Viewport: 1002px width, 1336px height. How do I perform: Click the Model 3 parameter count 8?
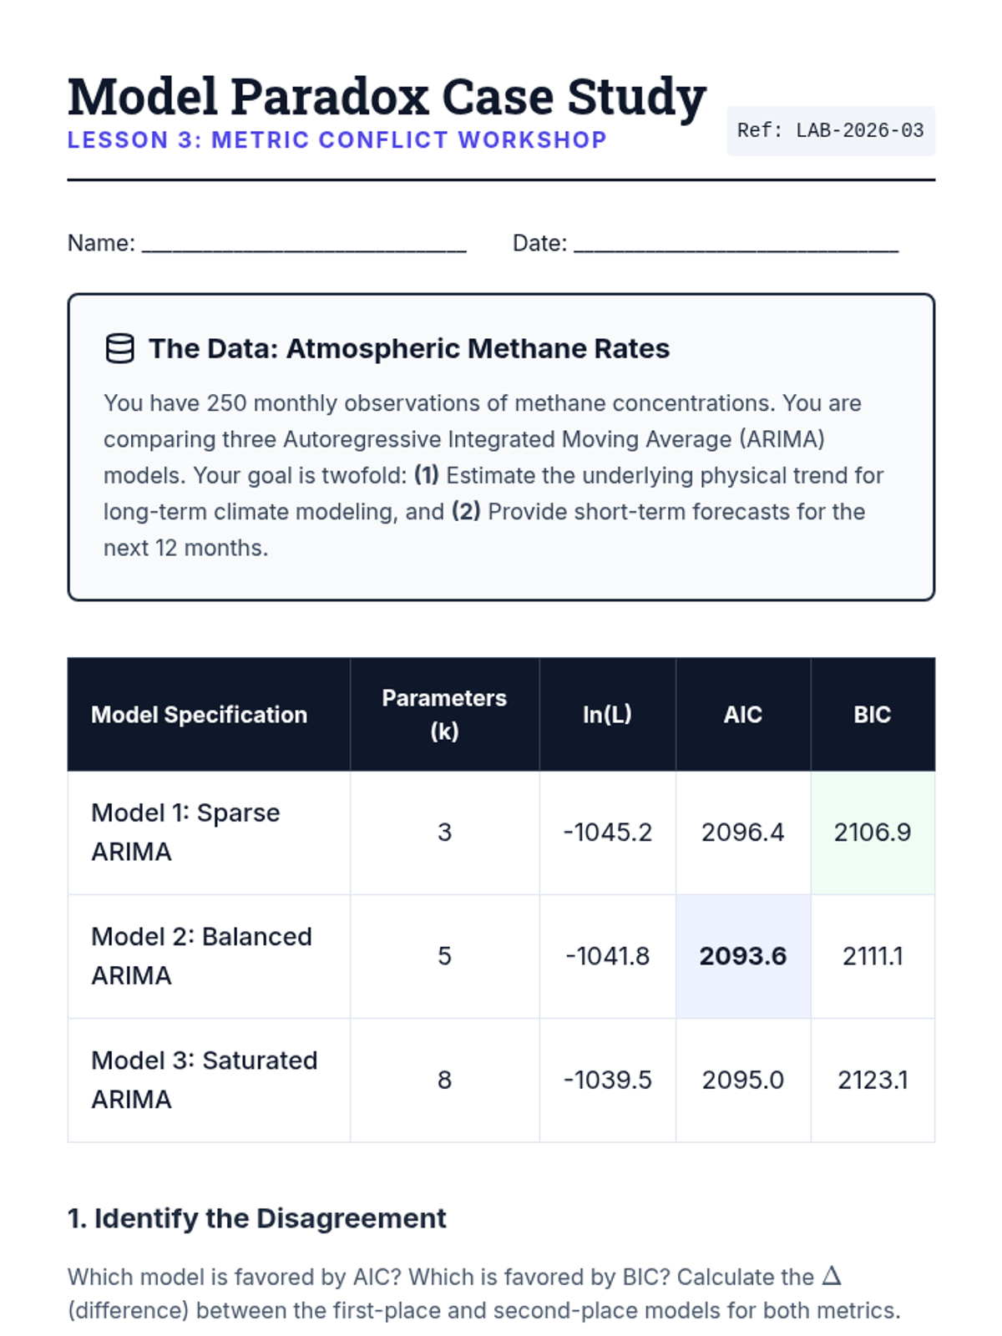pos(444,1080)
